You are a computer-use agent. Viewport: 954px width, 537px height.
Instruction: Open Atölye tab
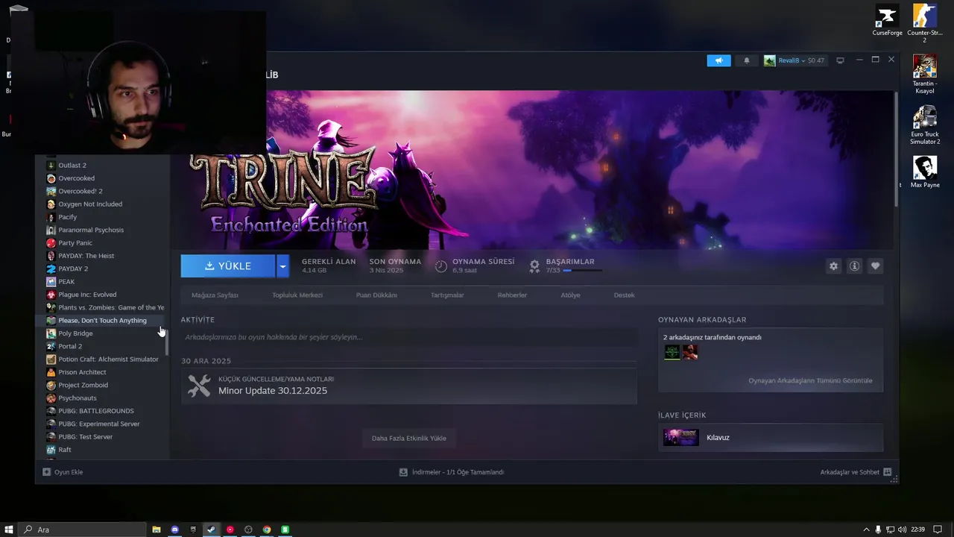click(x=570, y=295)
